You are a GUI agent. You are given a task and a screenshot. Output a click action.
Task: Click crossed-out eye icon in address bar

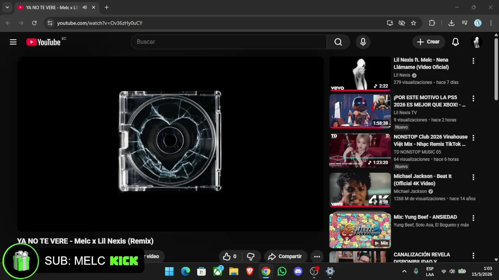(x=402, y=23)
